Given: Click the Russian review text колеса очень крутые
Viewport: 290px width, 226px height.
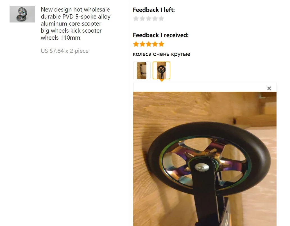Looking at the screenshot, I should (x=162, y=54).
